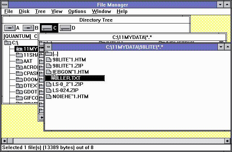Screen dimensions: 232x152
Task: Maximize the 98LITE directory window
Action: [228, 47]
